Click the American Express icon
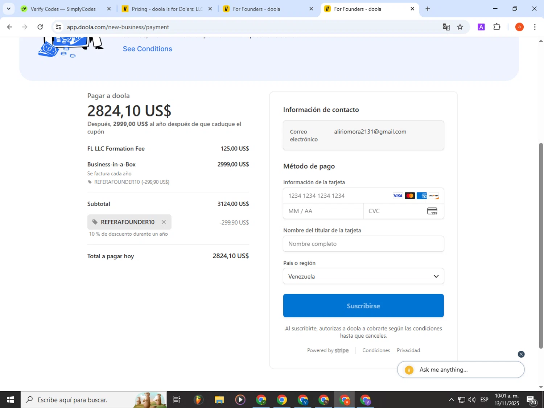 422,196
